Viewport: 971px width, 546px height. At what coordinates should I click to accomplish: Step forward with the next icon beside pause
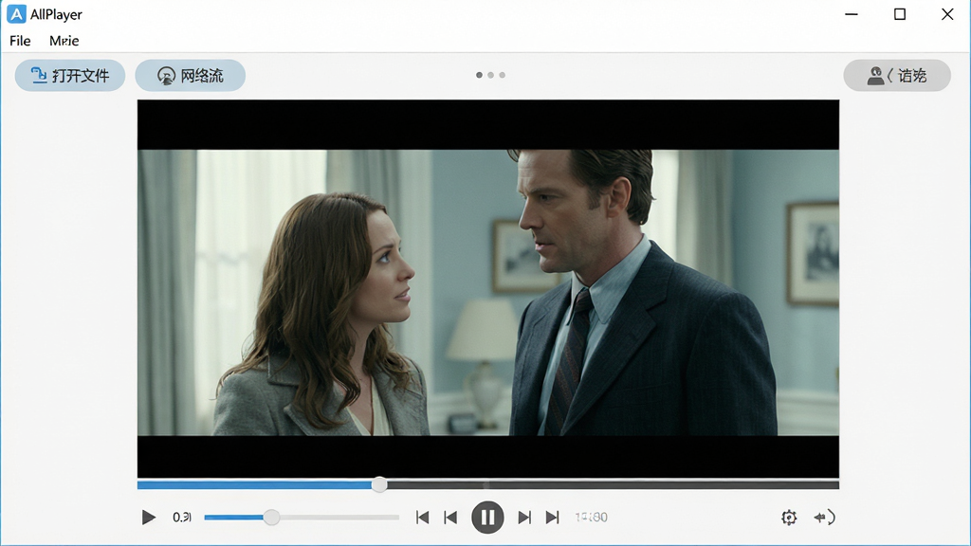click(x=523, y=517)
